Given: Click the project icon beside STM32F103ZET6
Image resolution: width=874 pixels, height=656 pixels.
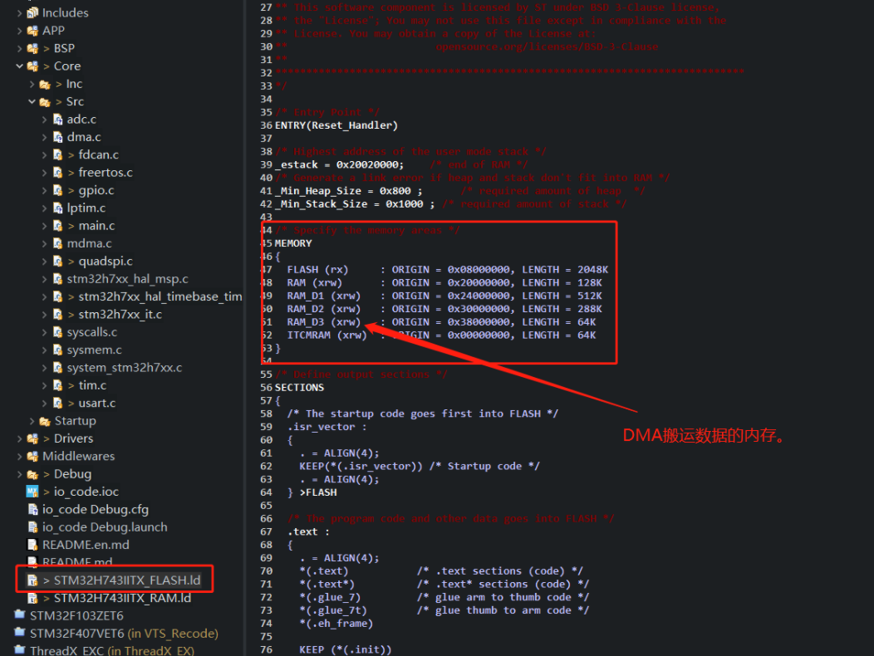Looking at the screenshot, I should click(21, 614).
